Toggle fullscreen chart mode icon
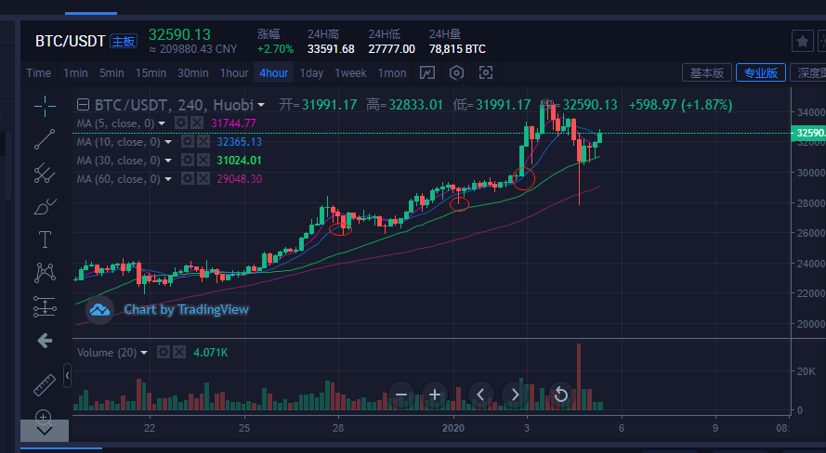Image resolution: width=826 pixels, height=453 pixels. coord(486,72)
